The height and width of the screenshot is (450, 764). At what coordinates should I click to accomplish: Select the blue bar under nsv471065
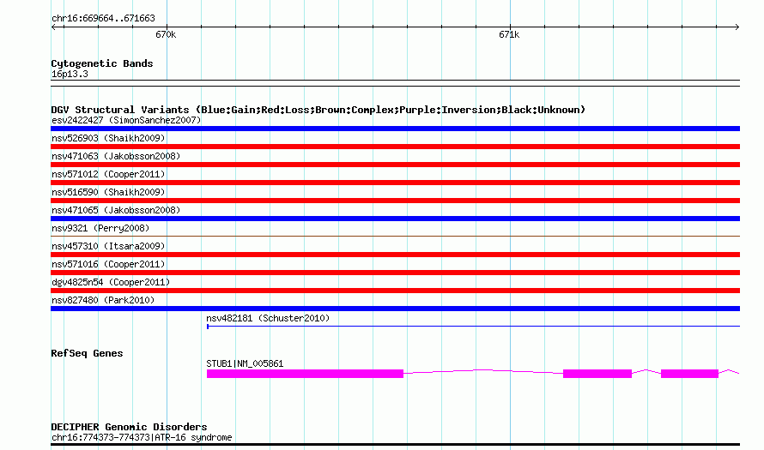pos(395,219)
